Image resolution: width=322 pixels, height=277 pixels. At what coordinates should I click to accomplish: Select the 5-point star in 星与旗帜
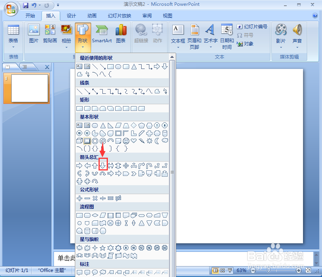pos(103,248)
